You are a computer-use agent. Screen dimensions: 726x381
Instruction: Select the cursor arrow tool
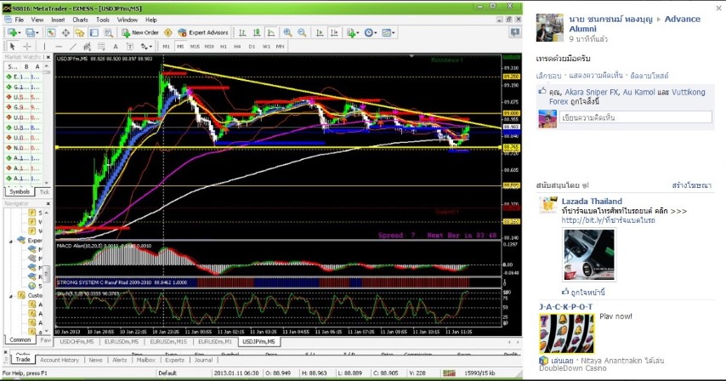click(13, 46)
